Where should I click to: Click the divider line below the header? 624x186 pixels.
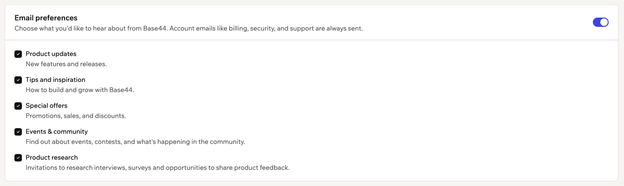pos(312,40)
